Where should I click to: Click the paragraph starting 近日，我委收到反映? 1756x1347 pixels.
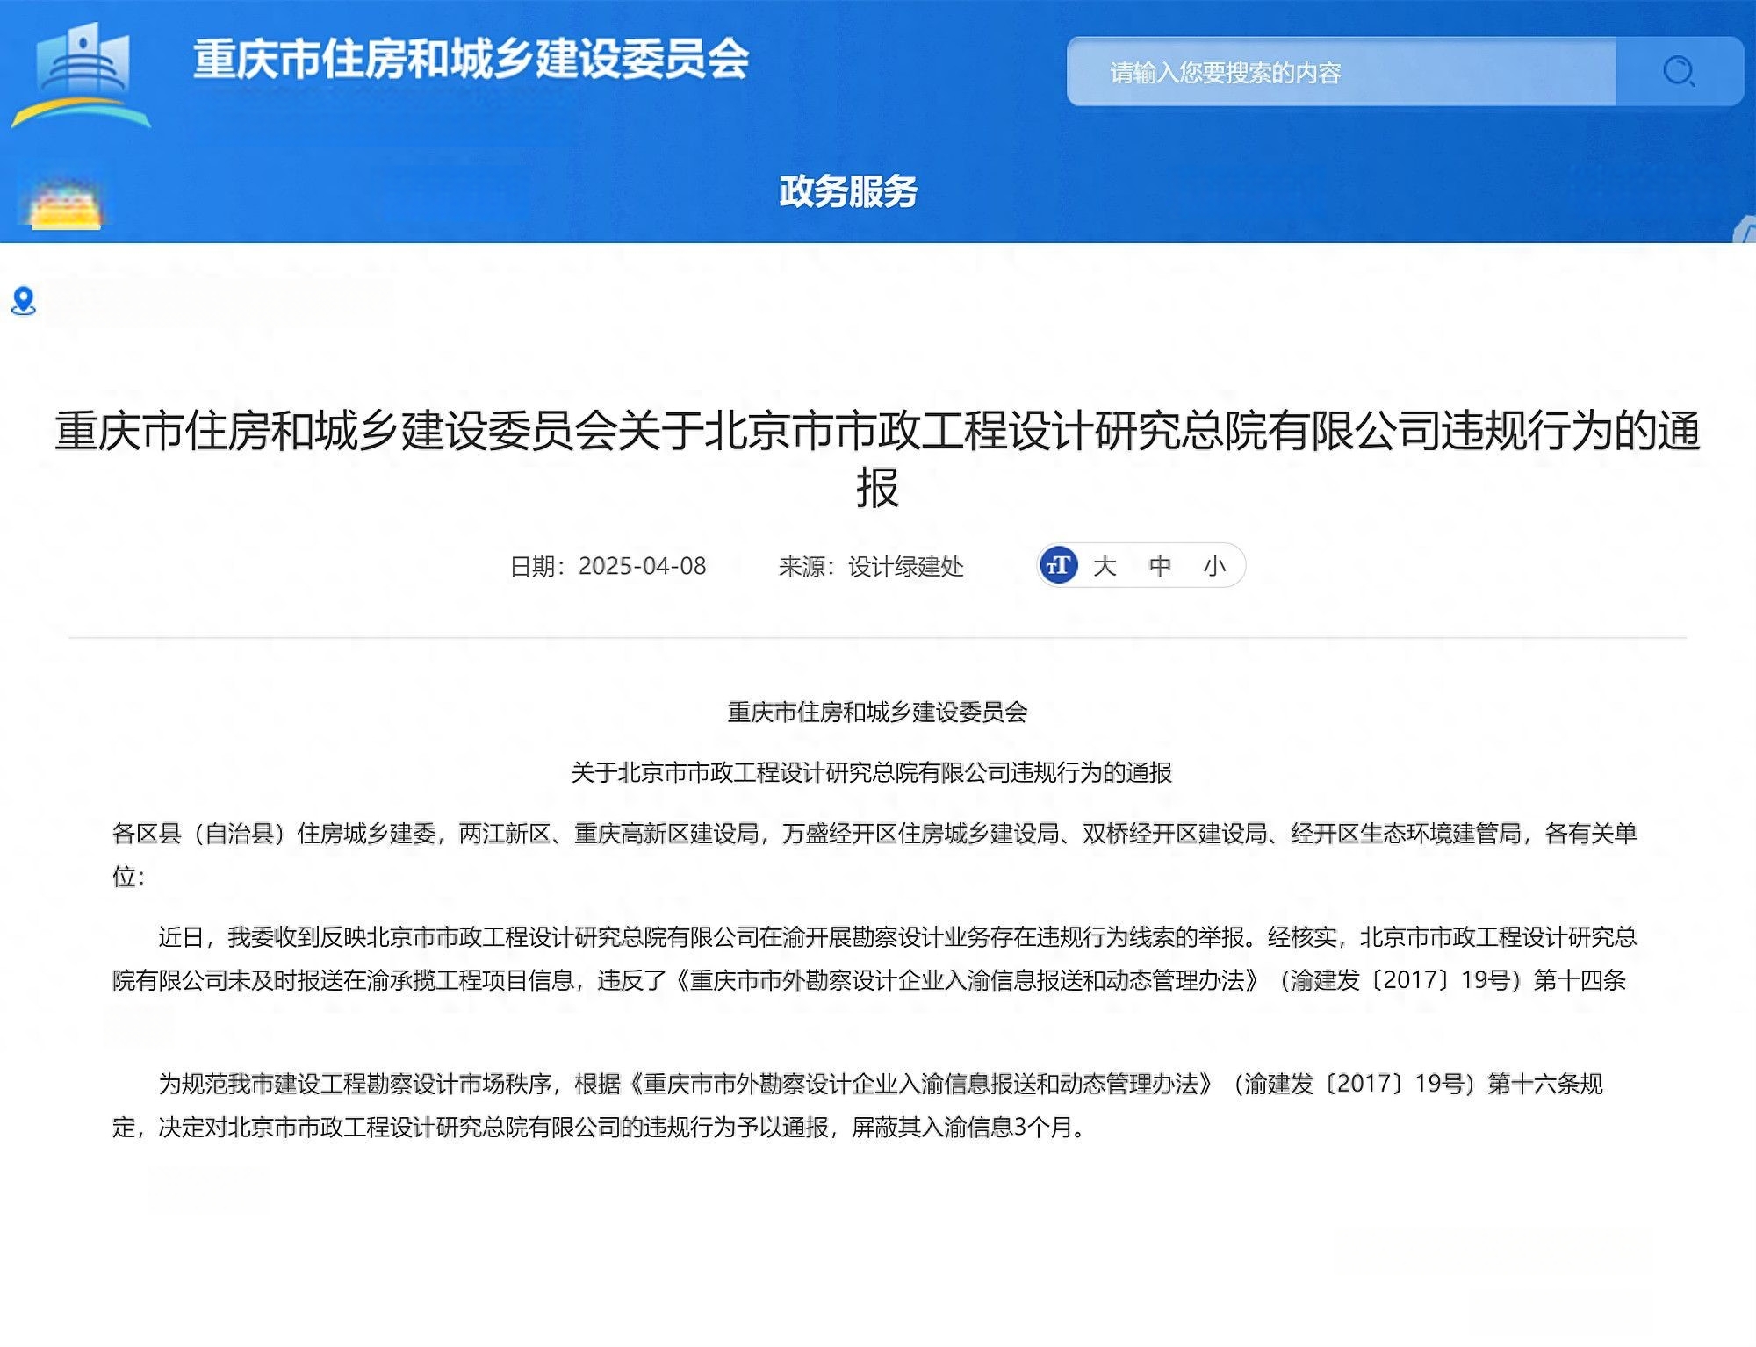click(x=874, y=958)
